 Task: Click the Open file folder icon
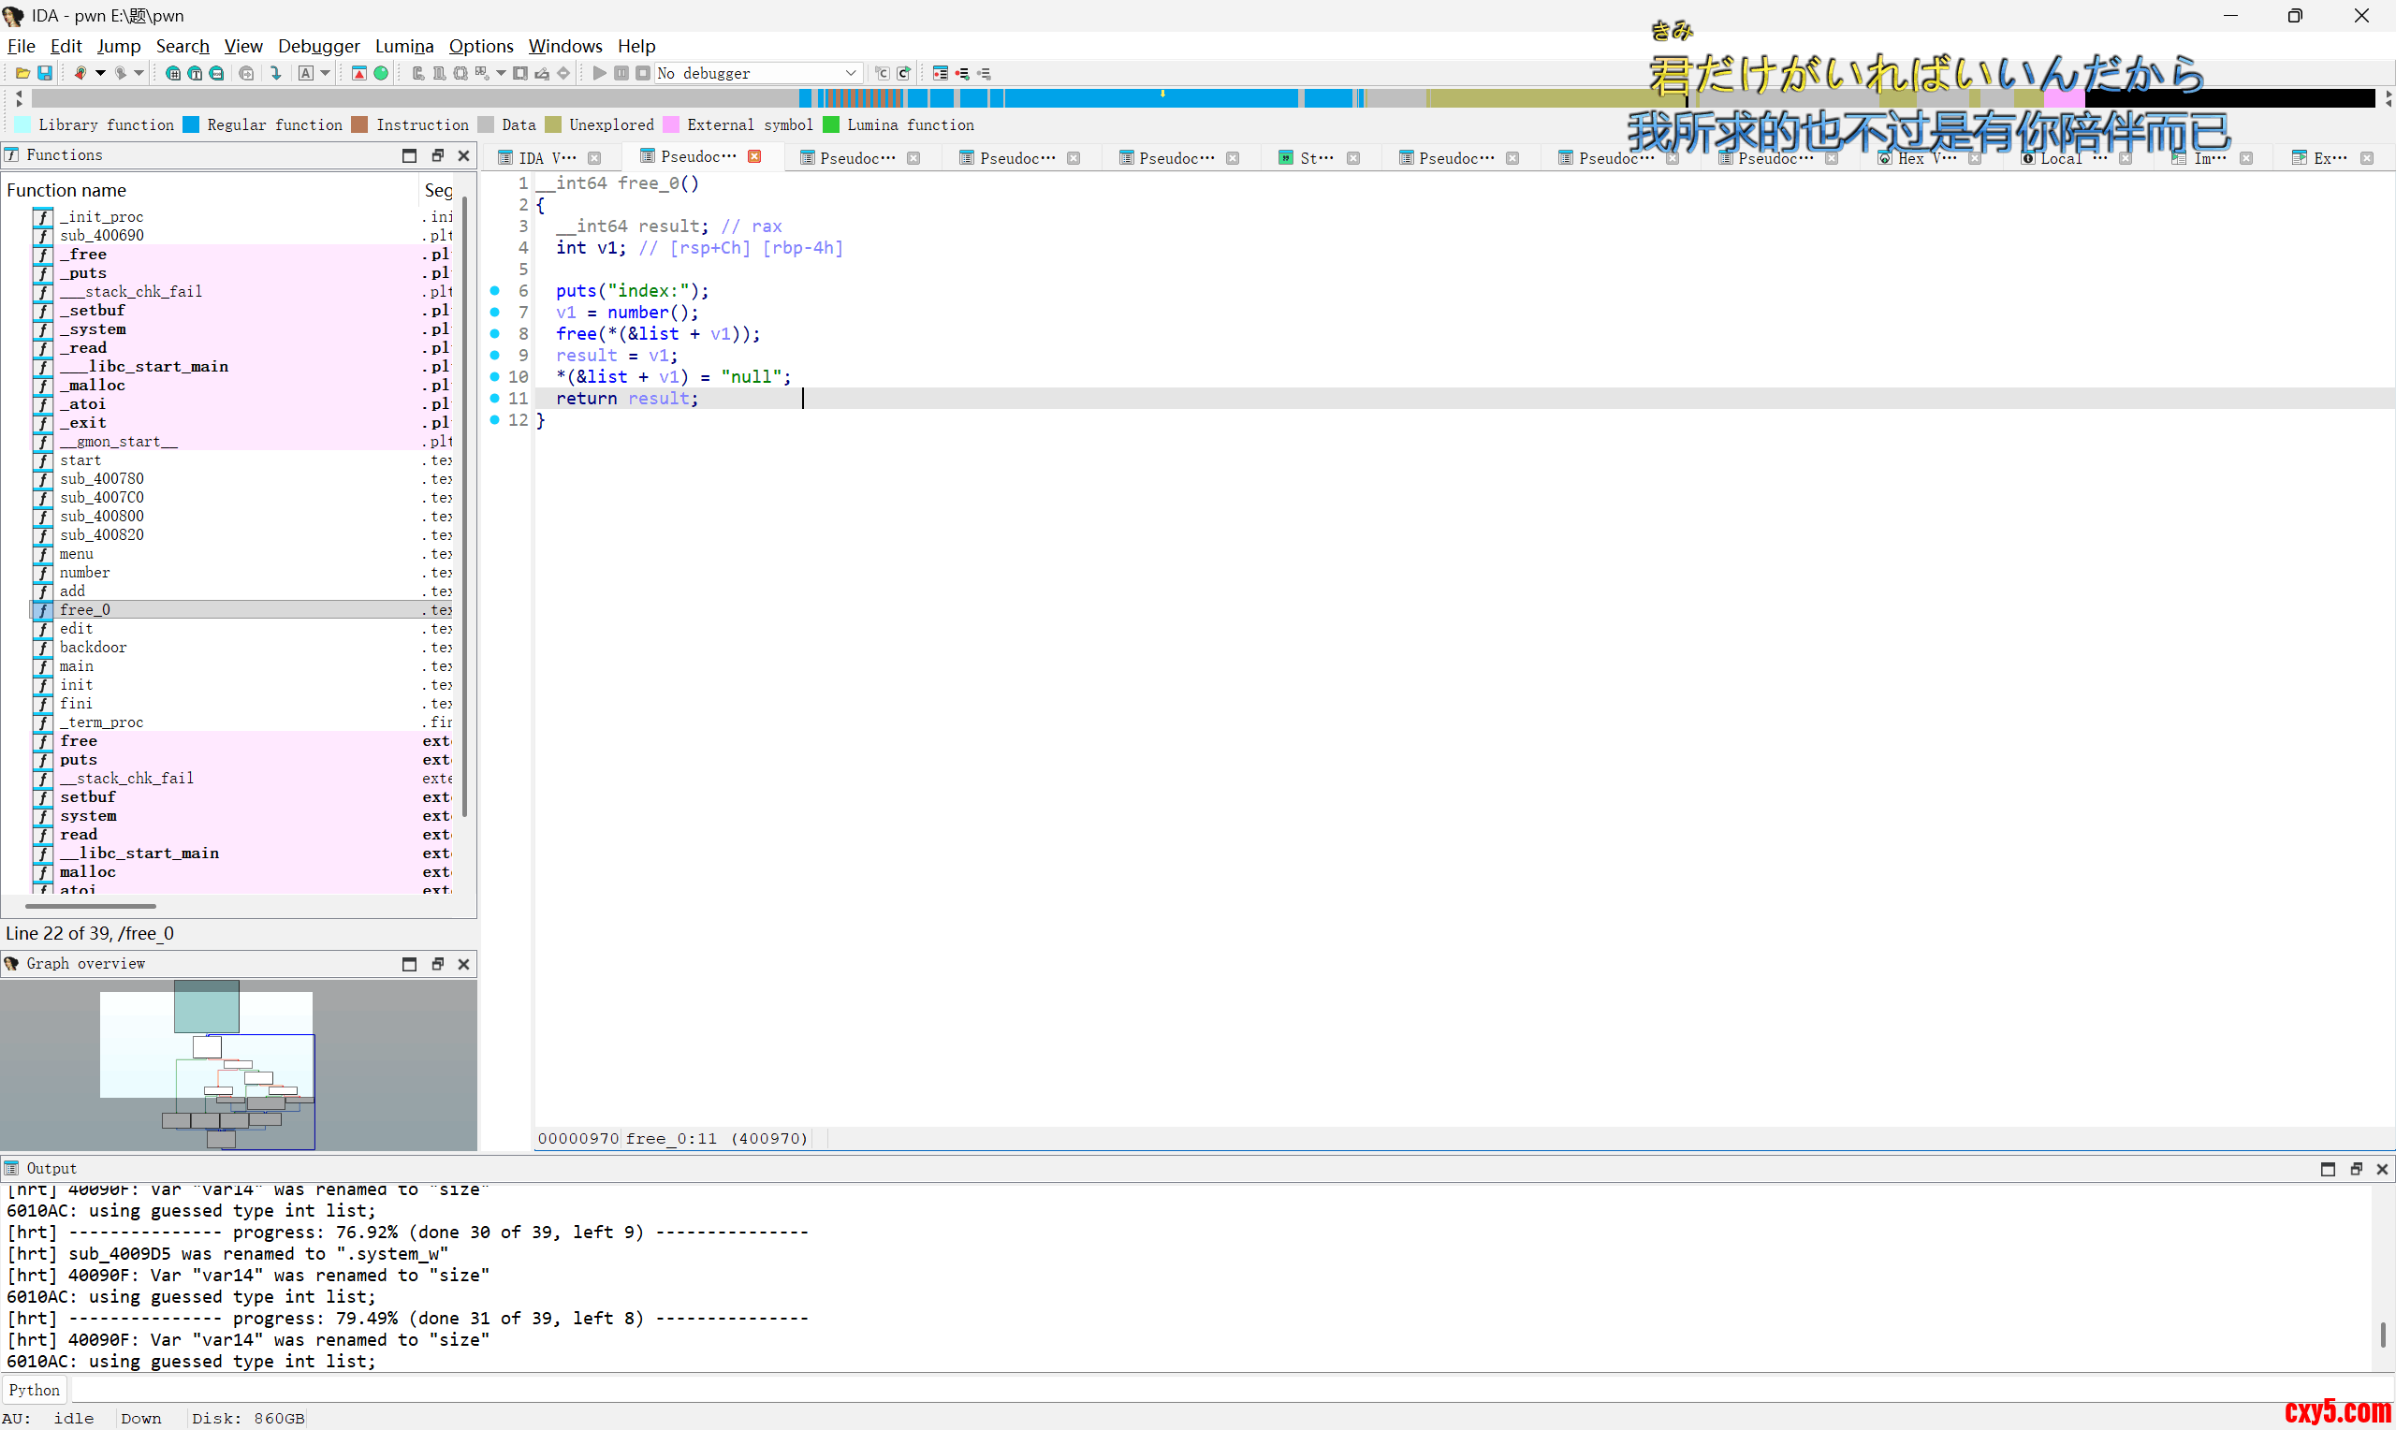pos(22,73)
